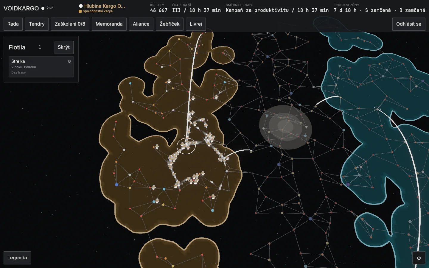
Task: Open the Livrej page
Action: (x=196, y=24)
